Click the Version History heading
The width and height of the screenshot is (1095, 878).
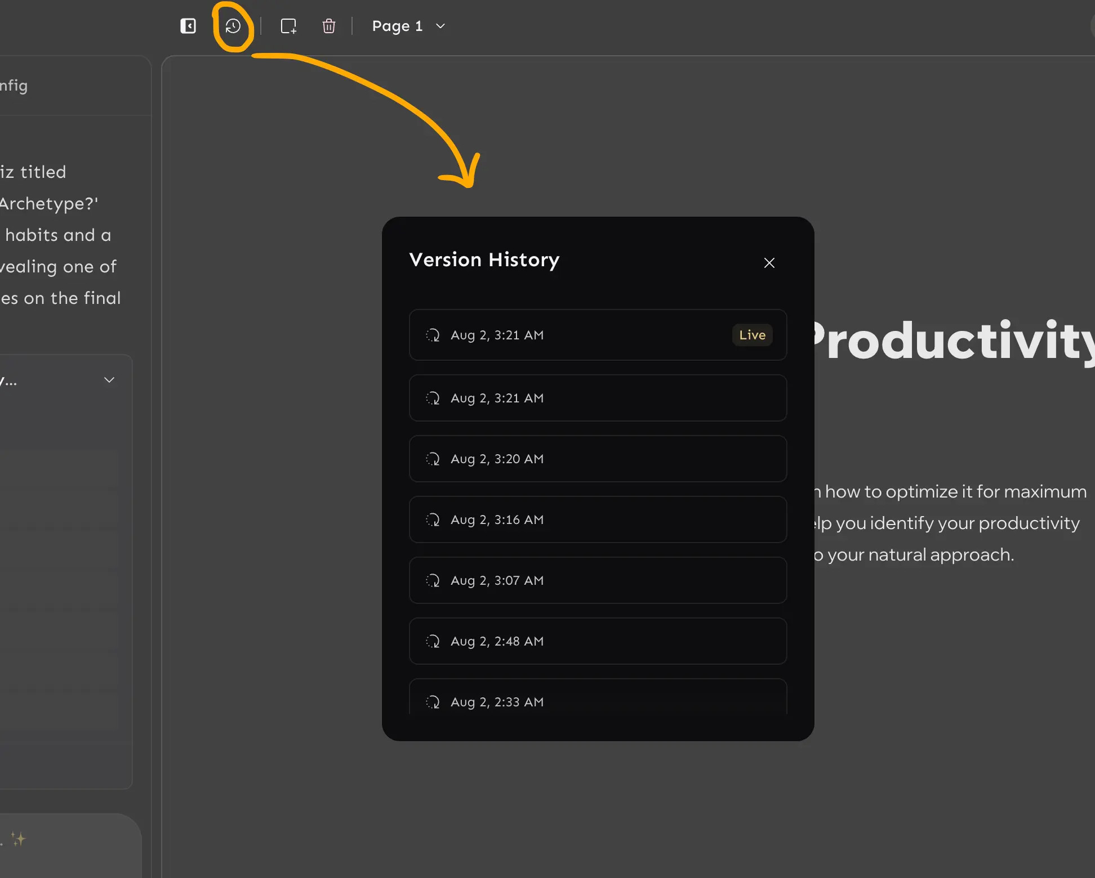coord(484,259)
